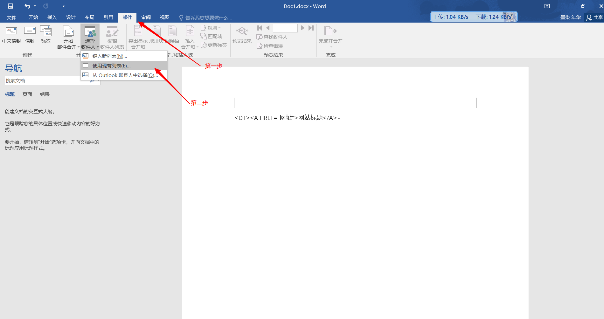Screen dimensions: 604x319
Task: Select the 结果 navigation tab
Action: pyautogui.click(x=45, y=94)
